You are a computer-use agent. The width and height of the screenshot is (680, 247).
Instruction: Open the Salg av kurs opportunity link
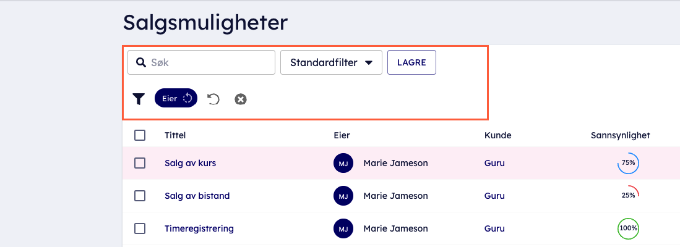tap(190, 163)
